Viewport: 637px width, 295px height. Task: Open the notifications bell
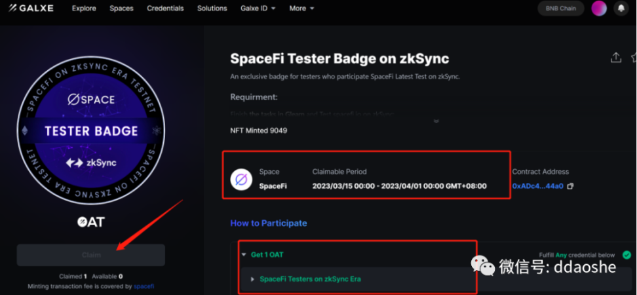tap(621, 9)
